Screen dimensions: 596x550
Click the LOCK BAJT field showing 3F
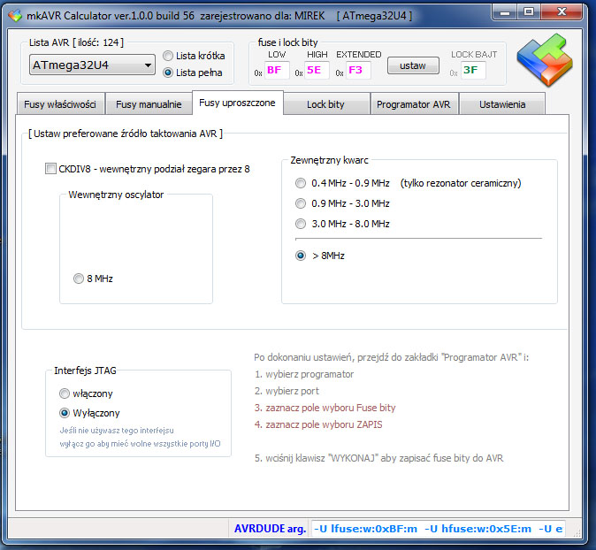(473, 70)
